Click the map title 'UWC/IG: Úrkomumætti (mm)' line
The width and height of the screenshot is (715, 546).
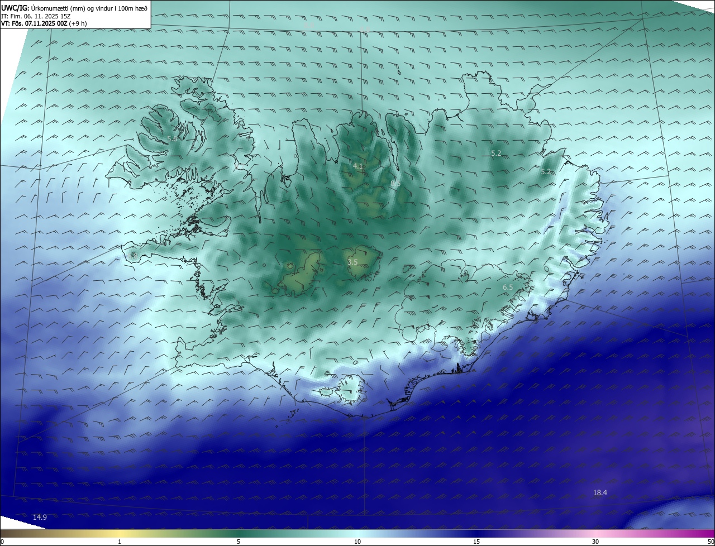(74, 8)
